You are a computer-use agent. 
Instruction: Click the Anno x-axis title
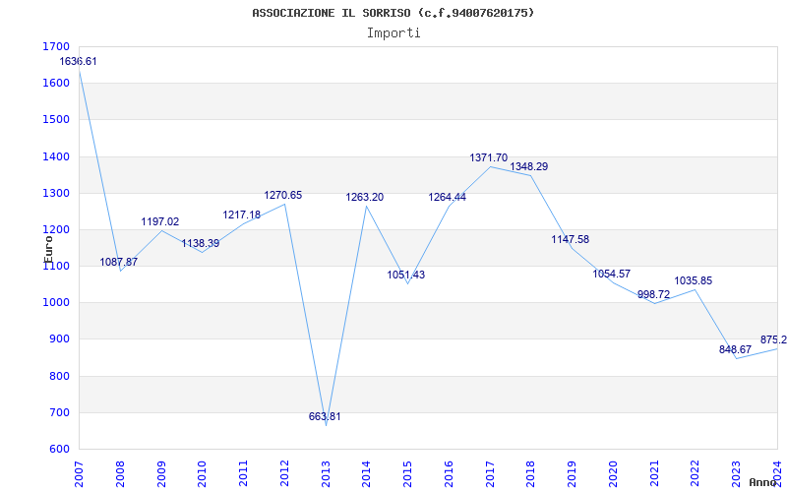pyautogui.click(x=762, y=482)
